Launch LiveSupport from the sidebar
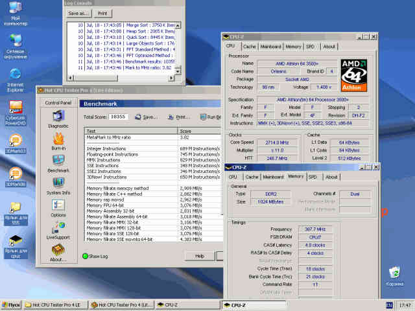This screenshot has height=311, width=415. 58,228
